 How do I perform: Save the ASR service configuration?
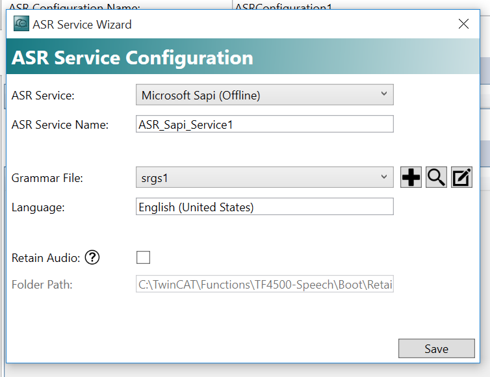pos(437,348)
